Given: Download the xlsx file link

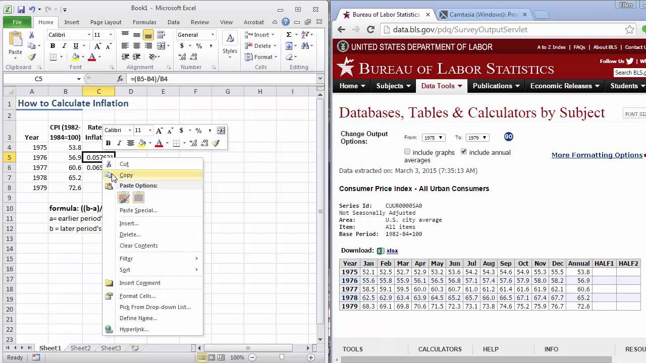Looking at the screenshot, I should coord(392,251).
